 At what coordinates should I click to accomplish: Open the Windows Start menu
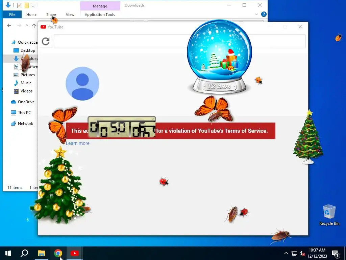point(8,253)
